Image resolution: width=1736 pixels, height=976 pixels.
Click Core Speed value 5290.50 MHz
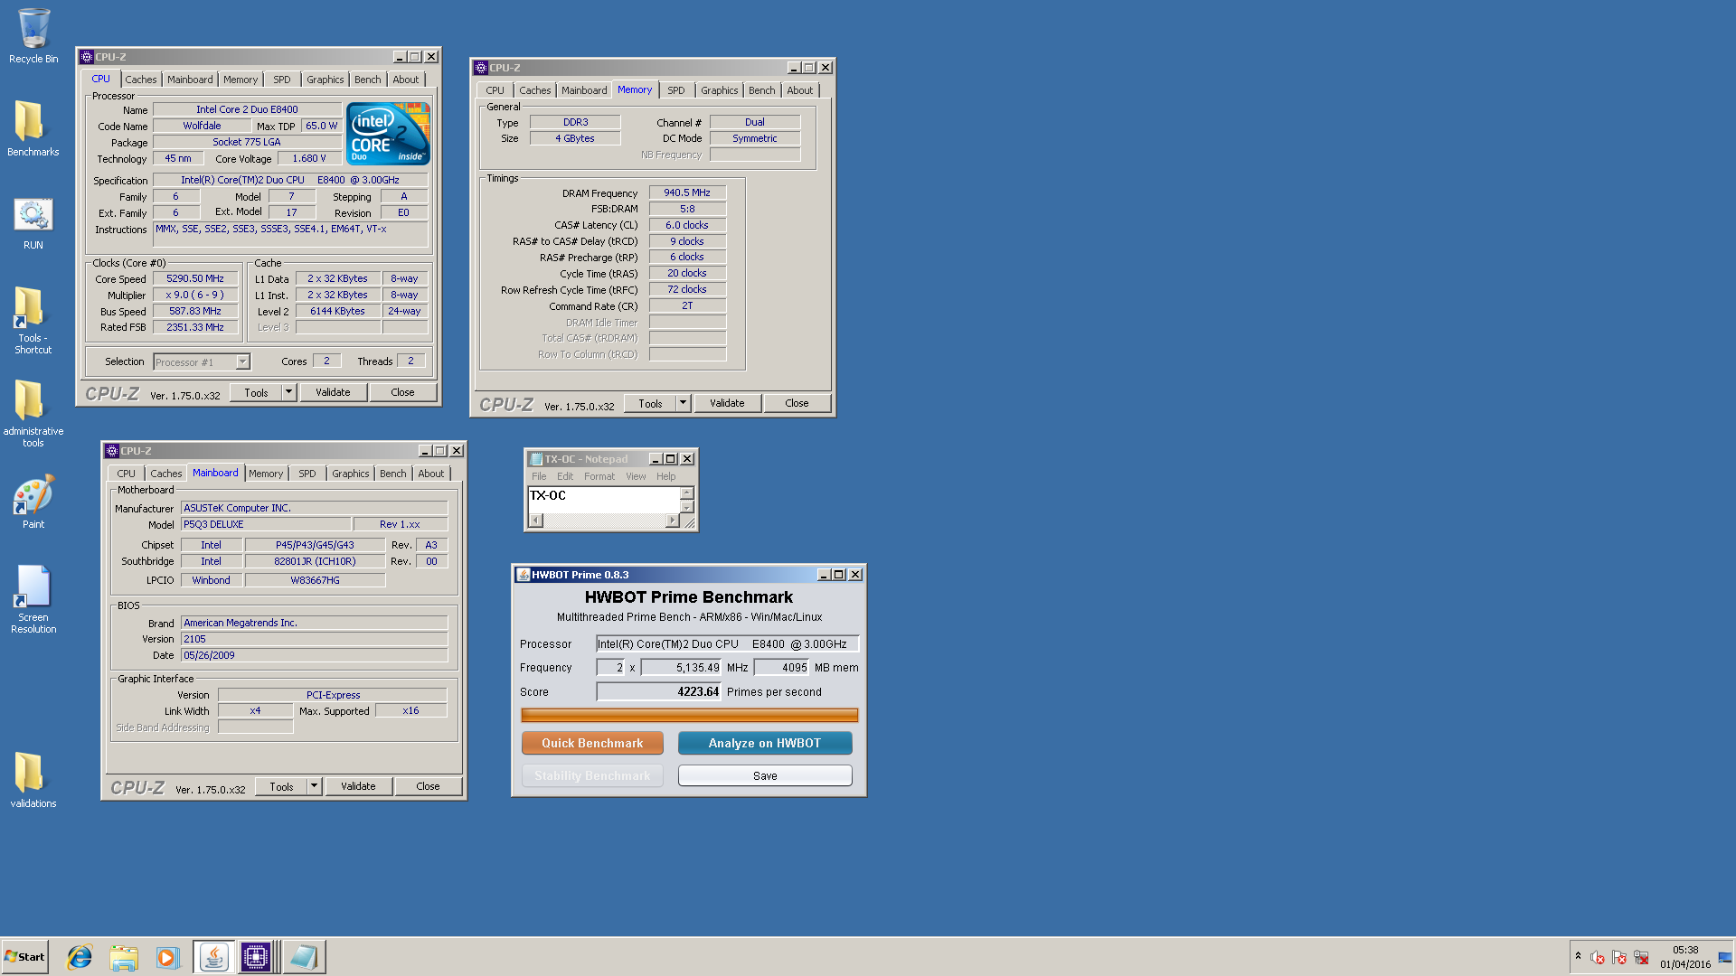point(195,278)
